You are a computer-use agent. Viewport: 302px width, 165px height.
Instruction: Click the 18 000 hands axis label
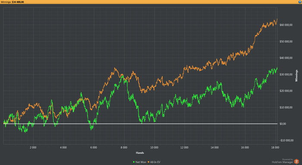(275, 147)
